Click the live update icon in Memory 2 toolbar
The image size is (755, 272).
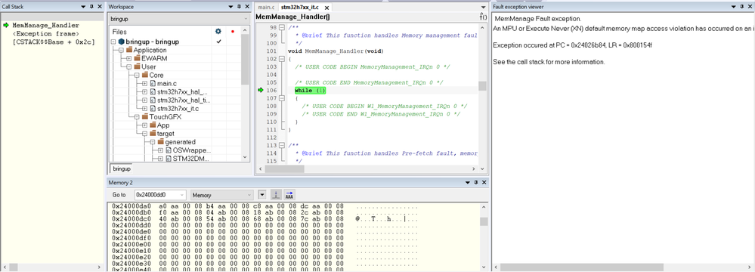[x=276, y=195]
